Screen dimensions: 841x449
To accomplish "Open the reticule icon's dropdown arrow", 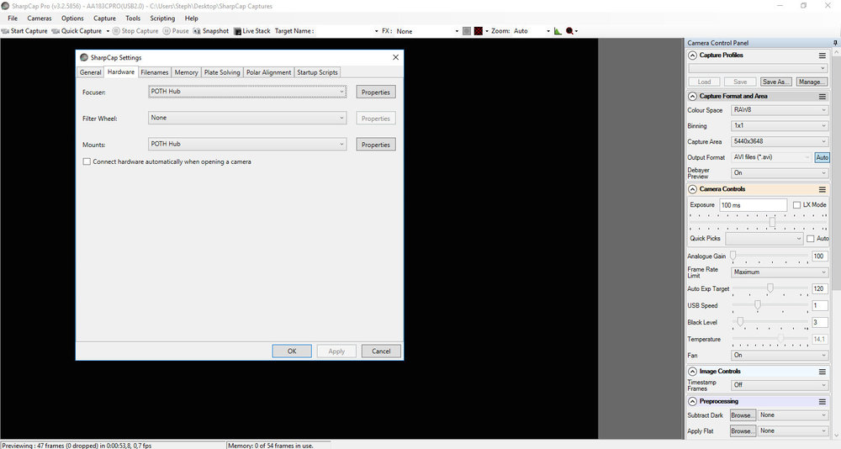I will click(486, 31).
